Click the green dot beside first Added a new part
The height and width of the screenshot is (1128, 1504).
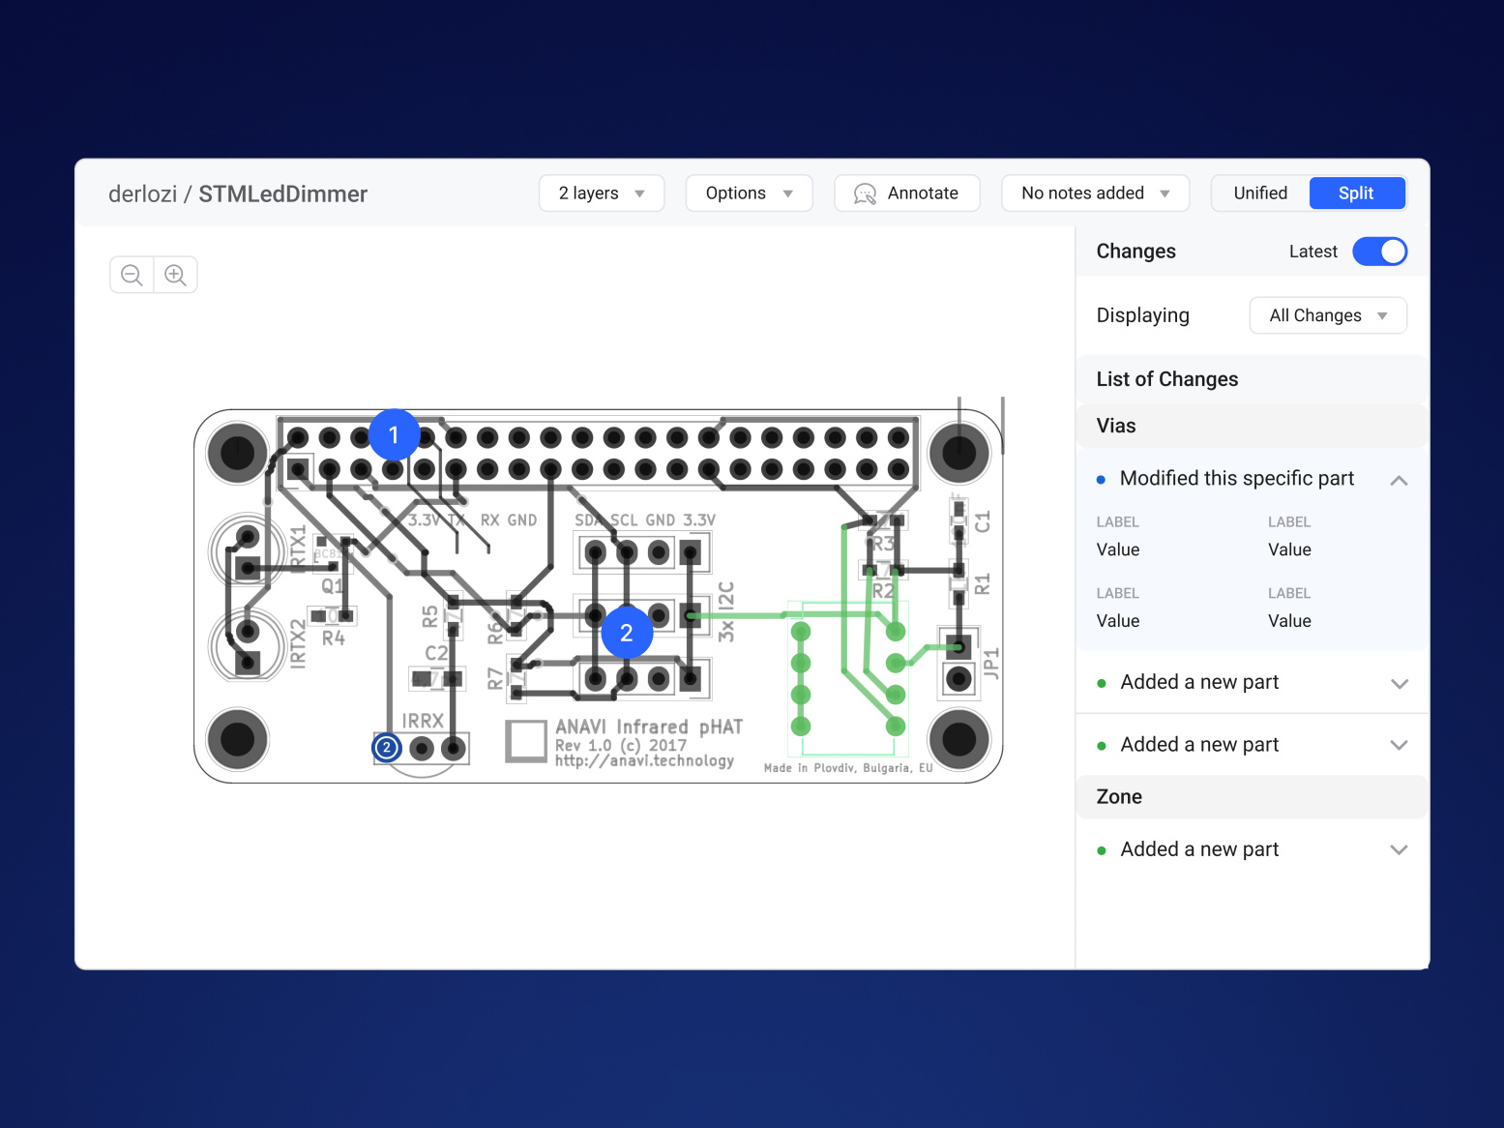(x=1101, y=683)
